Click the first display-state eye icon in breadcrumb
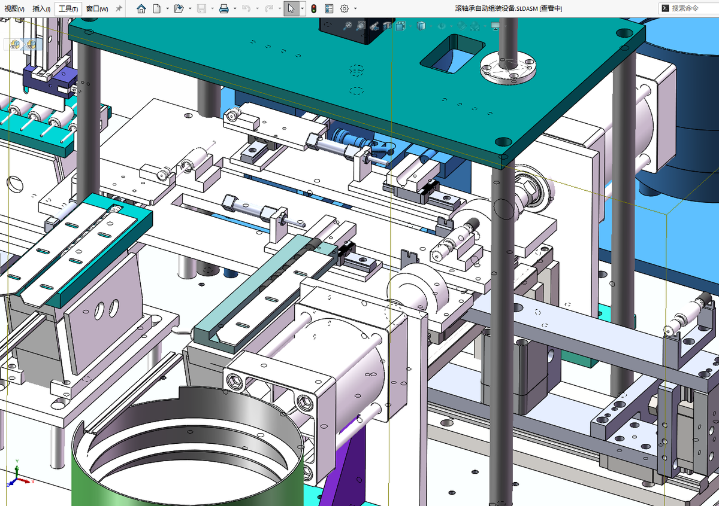 (x=15, y=44)
